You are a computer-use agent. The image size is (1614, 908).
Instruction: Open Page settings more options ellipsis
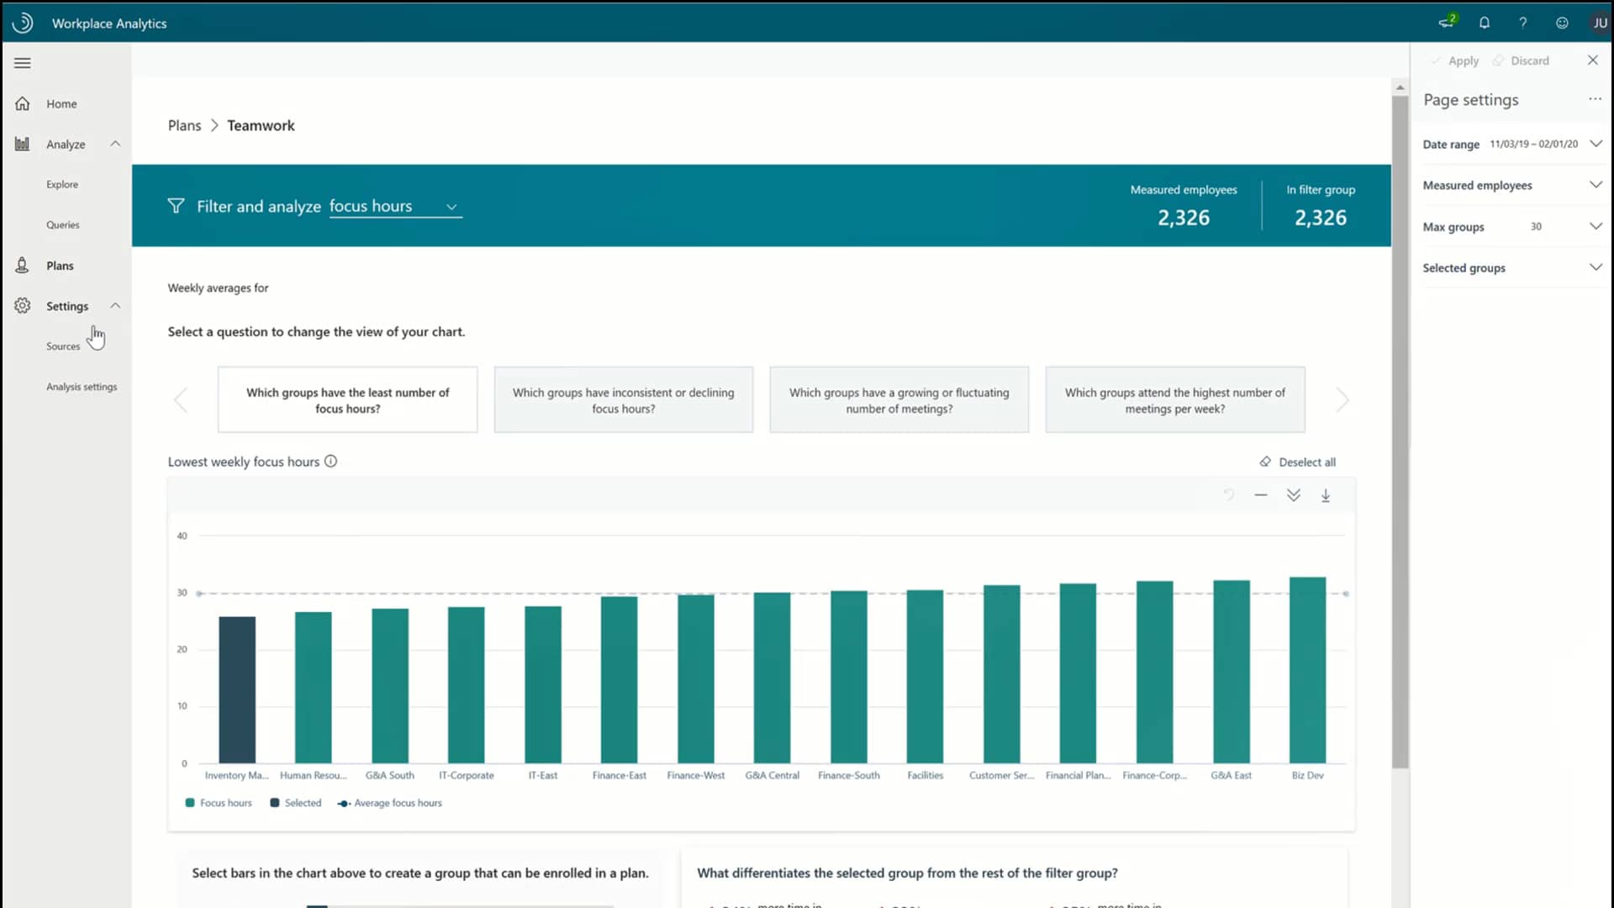pos(1595,99)
